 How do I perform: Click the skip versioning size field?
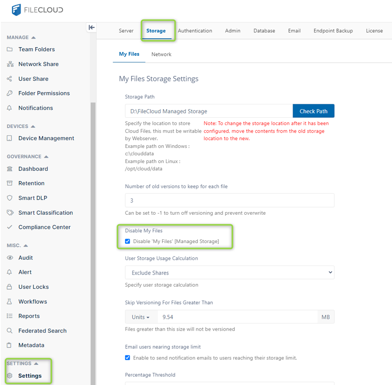[x=238, y=317]
